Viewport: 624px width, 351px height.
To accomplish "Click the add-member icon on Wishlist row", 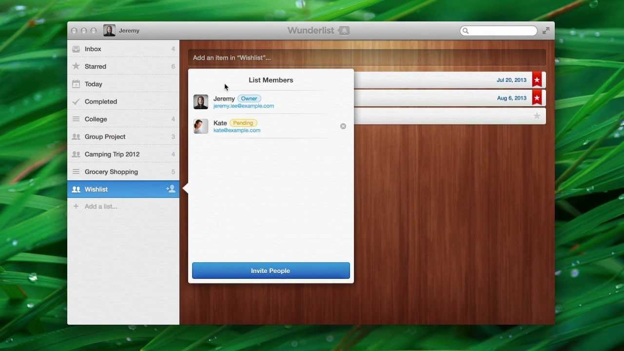I will point(171,189).
